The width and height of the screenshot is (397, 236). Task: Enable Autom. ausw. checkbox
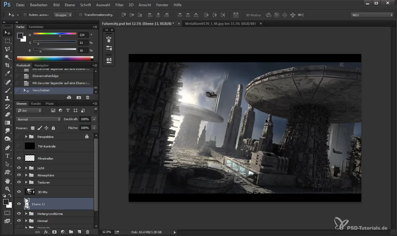[25, 15]
